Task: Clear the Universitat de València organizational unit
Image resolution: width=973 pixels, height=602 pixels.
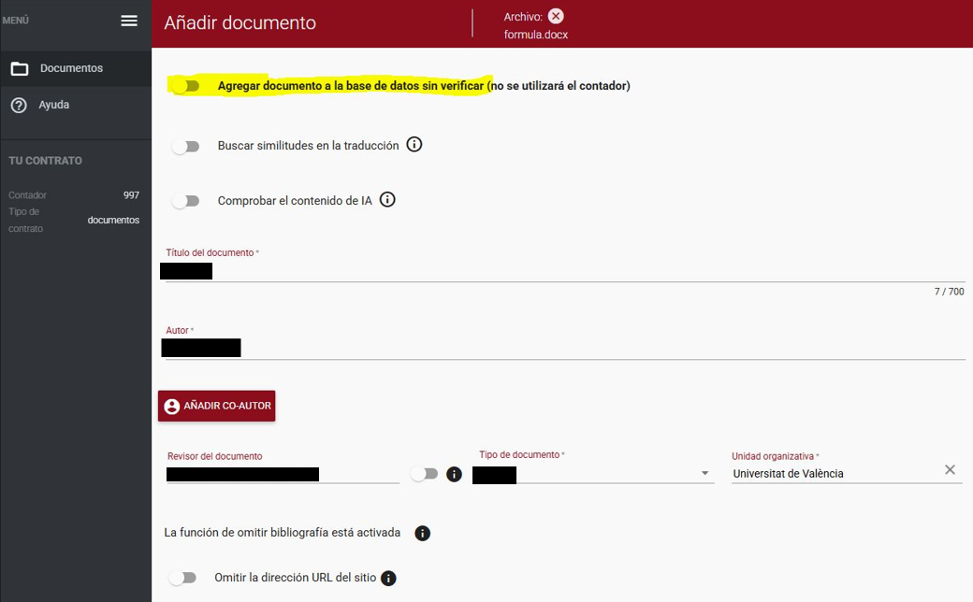Action: (x=950, y=470)
